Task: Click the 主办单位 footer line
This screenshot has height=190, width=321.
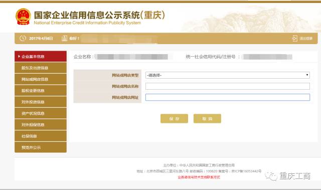Action: click(x=199, y=165)
